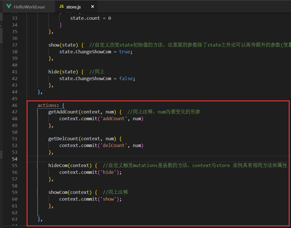291x228 pixels.
Task: Click the comment 'num为要变化的形参' on line 47
Action: click(179, 112)
